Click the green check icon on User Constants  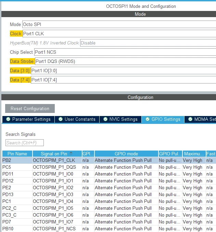[x=61, y=119]
